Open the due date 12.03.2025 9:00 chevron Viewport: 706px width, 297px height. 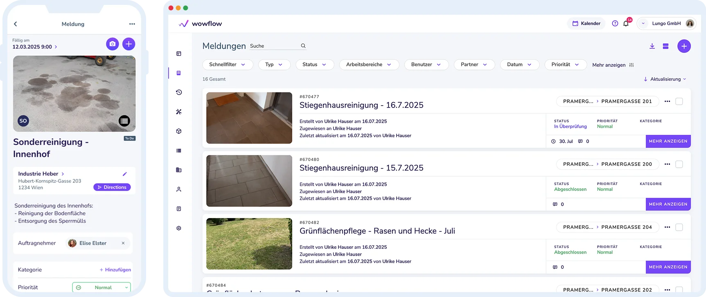coord(56,47)
